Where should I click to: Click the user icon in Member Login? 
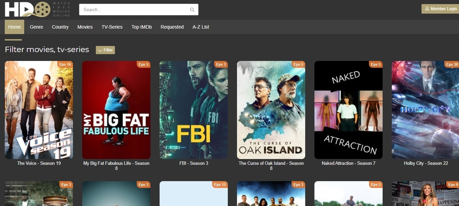tap(427, 9)
